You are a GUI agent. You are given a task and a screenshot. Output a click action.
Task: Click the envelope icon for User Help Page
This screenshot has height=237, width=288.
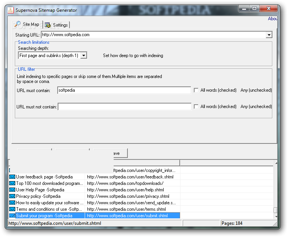(x=12, y=190)
